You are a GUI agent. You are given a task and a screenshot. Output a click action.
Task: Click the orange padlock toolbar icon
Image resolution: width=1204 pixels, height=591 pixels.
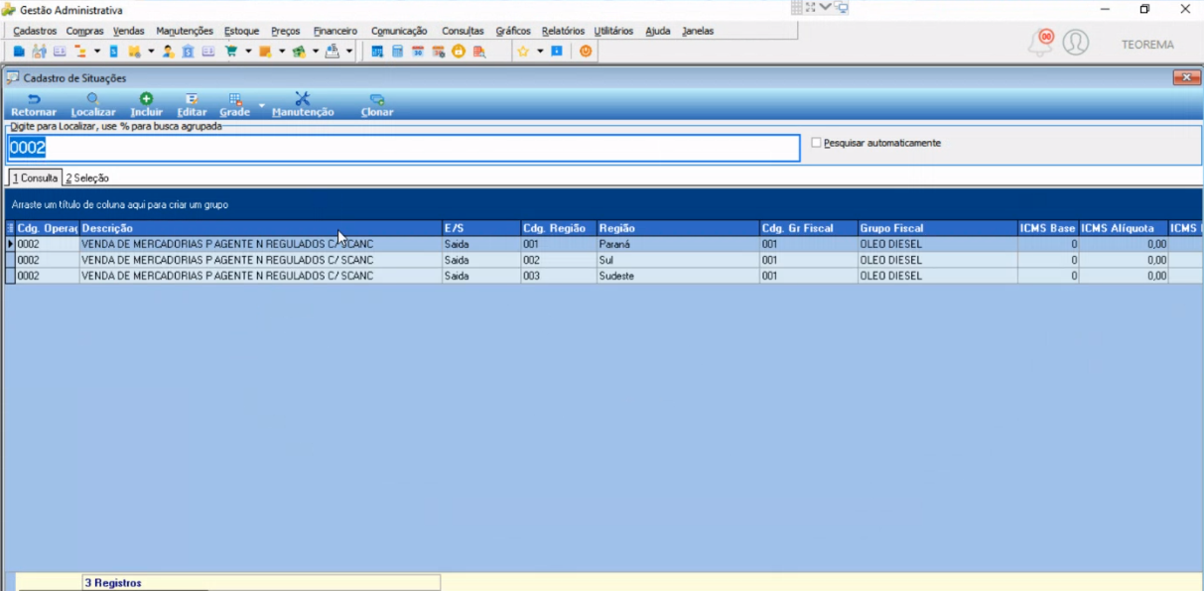[x=458, y=51]
